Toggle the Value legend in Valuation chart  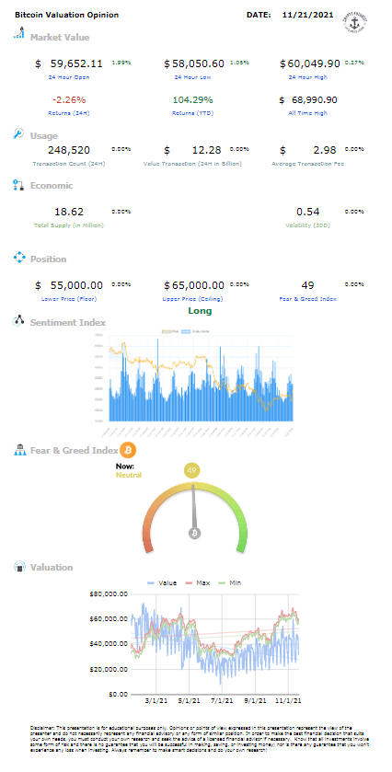[x=162, y=583]
